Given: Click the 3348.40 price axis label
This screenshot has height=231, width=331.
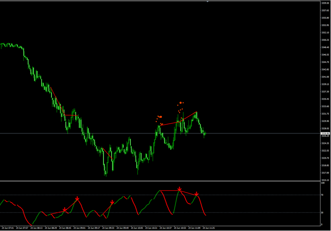Looking at the screenshot, I should point(325,47).
